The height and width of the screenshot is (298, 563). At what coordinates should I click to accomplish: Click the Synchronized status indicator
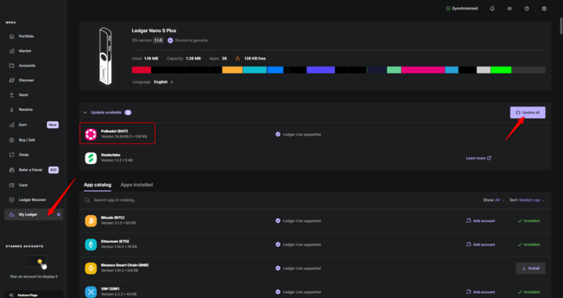pyautogui.click(x=462, y=9)
